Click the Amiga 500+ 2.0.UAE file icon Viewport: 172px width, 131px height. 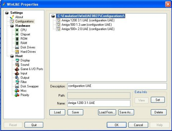pyautogui.click(x=58, y=29)
